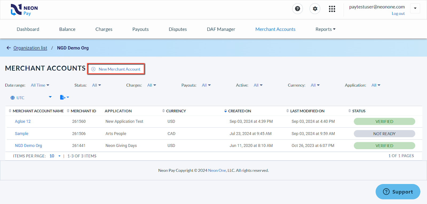Expand the Payouts filter dropdown
427x204 pixels.
pyautogui.click(x=206, y=85)
